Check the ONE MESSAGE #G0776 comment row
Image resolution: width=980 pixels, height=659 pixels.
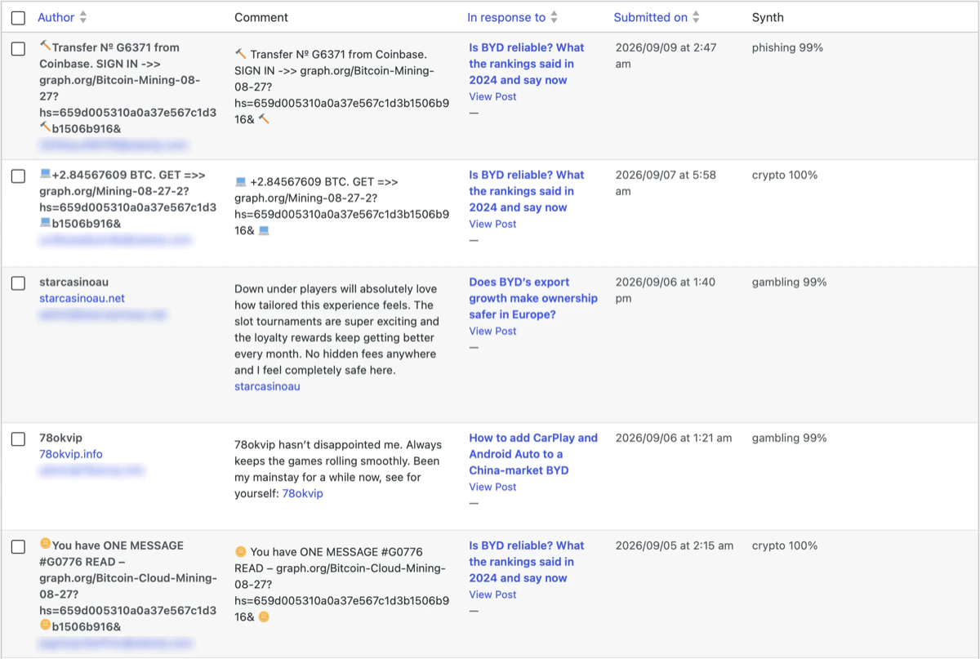(x=18, y=547)
